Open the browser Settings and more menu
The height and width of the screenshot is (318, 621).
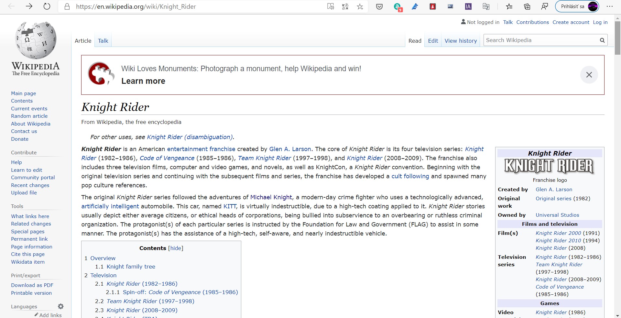click(610, 6)
